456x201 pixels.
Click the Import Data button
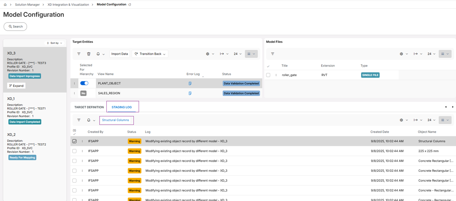pyautogui.click(x=120, y=54)
